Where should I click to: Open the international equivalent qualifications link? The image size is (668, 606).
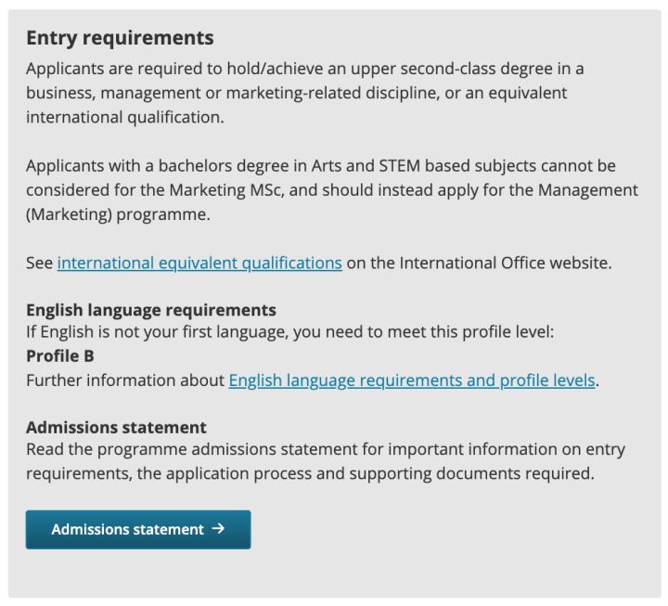coord(199,263)
